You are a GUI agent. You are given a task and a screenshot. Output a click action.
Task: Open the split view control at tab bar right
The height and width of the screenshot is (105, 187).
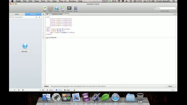tap(175, 14)
